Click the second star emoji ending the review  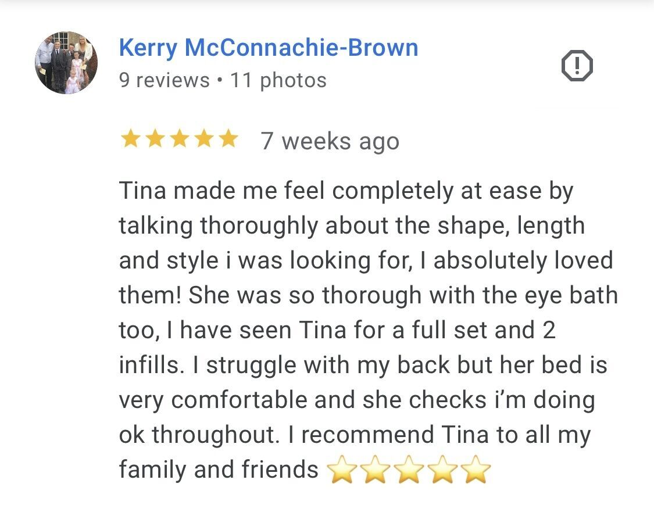[376, 470]
